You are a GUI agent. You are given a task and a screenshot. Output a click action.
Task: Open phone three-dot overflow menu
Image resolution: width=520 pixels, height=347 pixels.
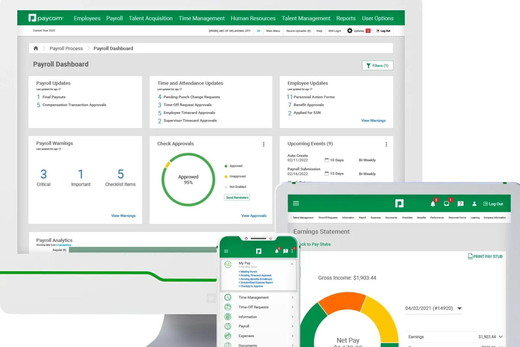[x=292, y=250]
